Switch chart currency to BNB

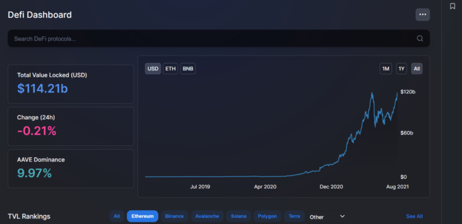(188, 69)
